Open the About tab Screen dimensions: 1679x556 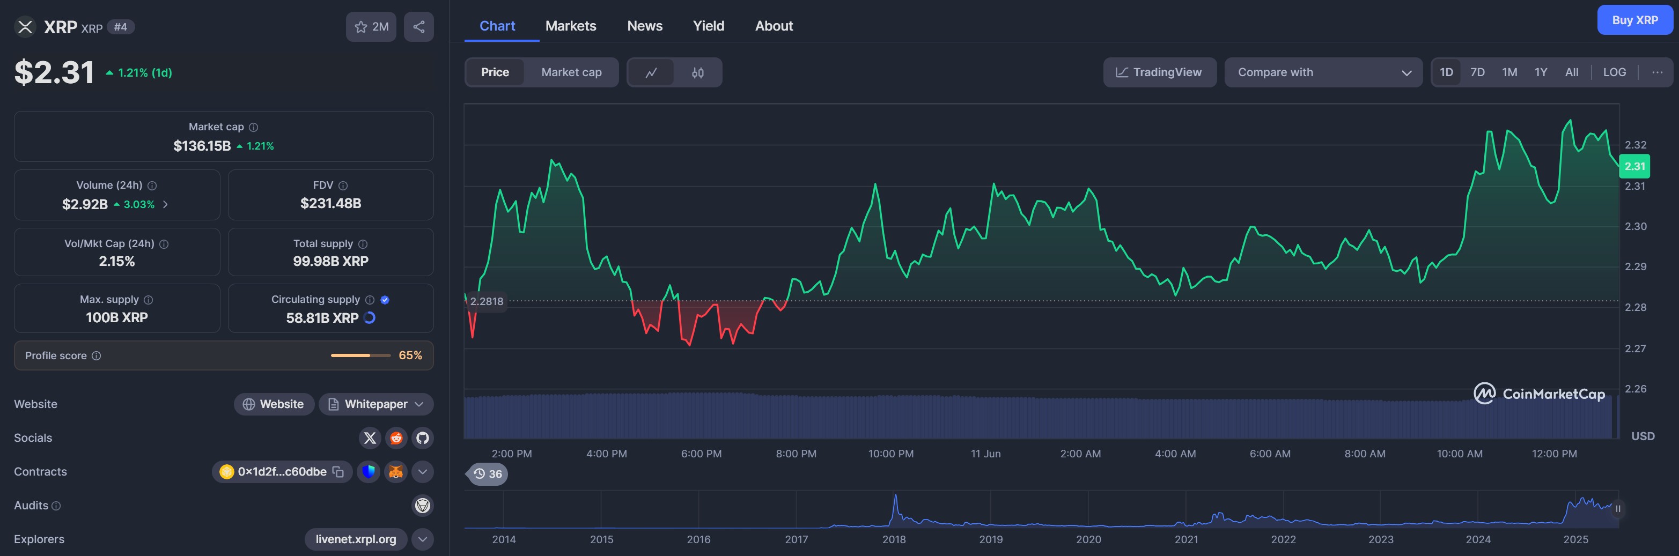point(774,26)
